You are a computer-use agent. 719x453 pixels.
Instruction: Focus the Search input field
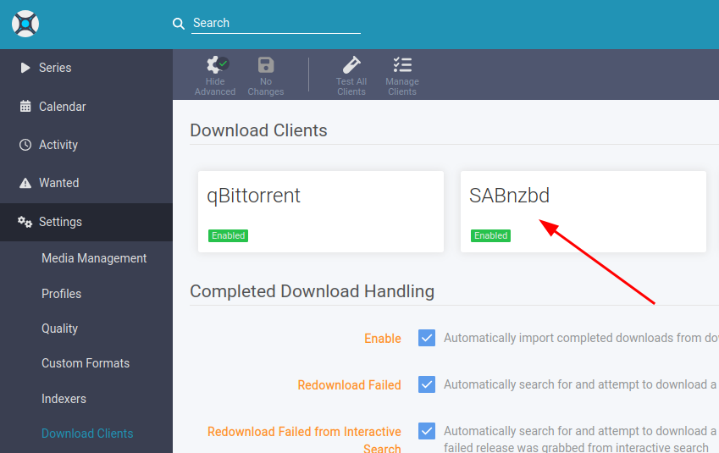point(275,23)
